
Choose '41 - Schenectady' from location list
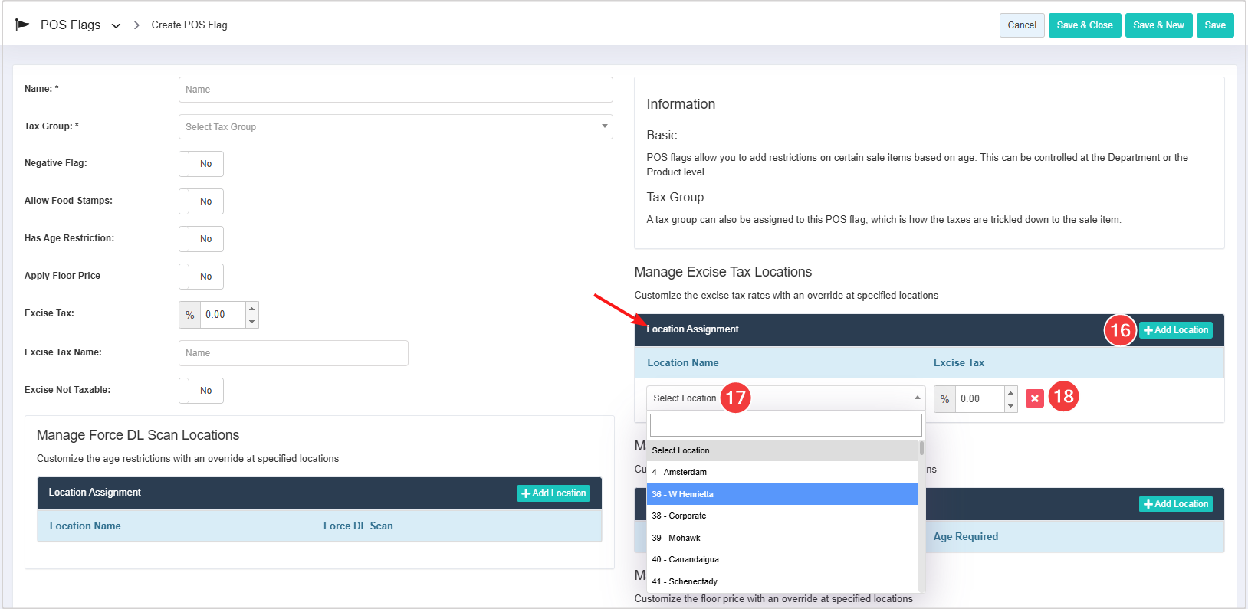(x=783, y=581)
